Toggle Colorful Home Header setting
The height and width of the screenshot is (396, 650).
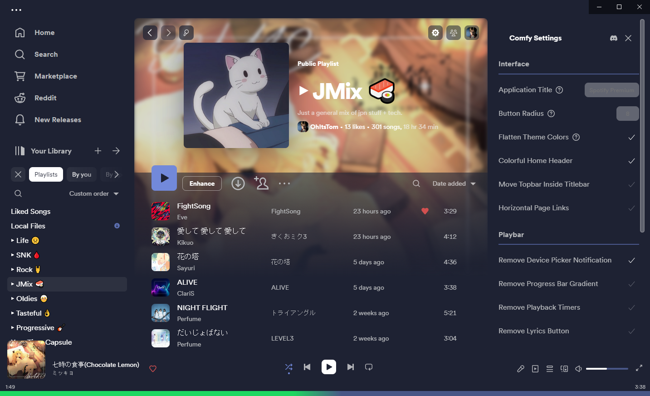[x=631, y=161]
